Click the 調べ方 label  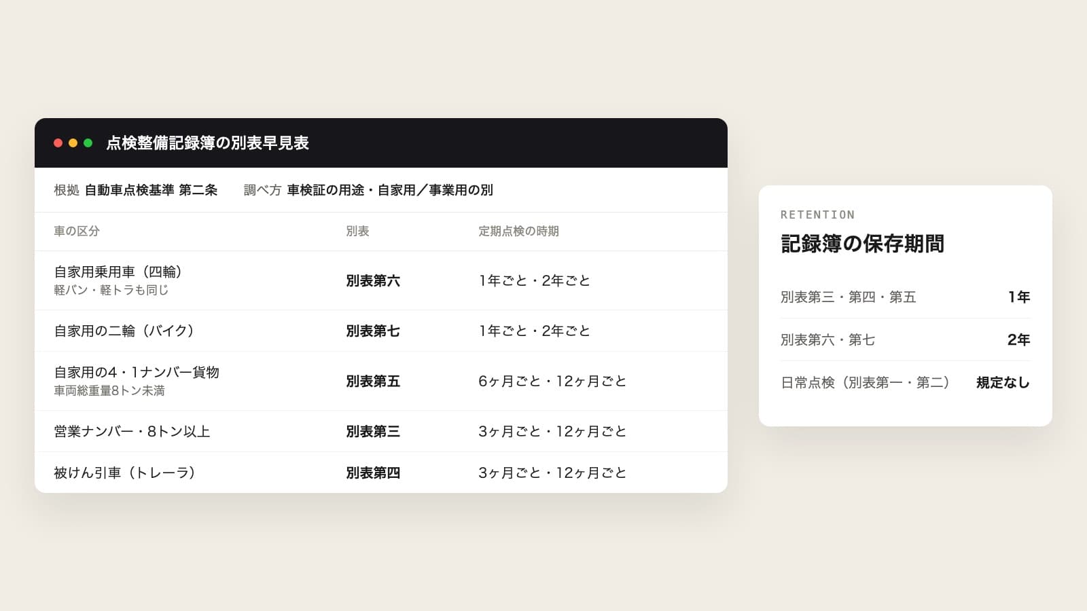(x=262, y=190)
